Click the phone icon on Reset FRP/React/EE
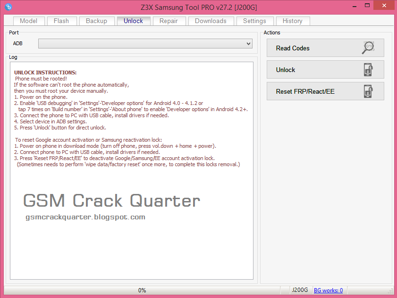Viewport: 397px width, 298px height. pos(368,91)
